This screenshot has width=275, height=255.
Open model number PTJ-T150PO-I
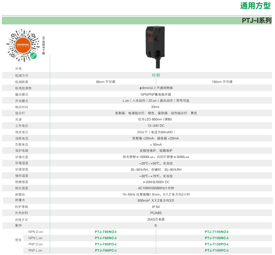(216, 244)
